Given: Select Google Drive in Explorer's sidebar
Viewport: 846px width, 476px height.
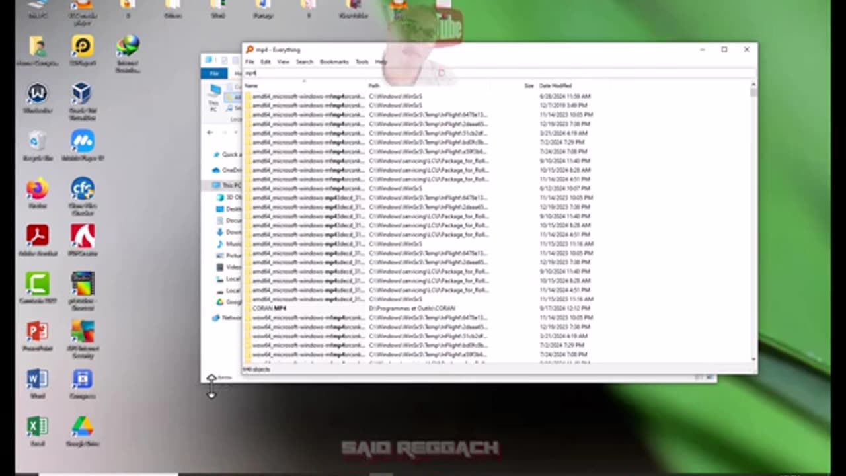Looking at the screenshot, I should pyautogui.click(x=229, y=302).
